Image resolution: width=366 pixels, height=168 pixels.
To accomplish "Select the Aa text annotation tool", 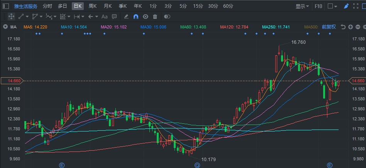I will [x=104, y=17].
